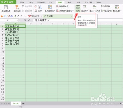Switch to the 公式 ribbon tab
This screenshot has width=123, height=108.
51,2
